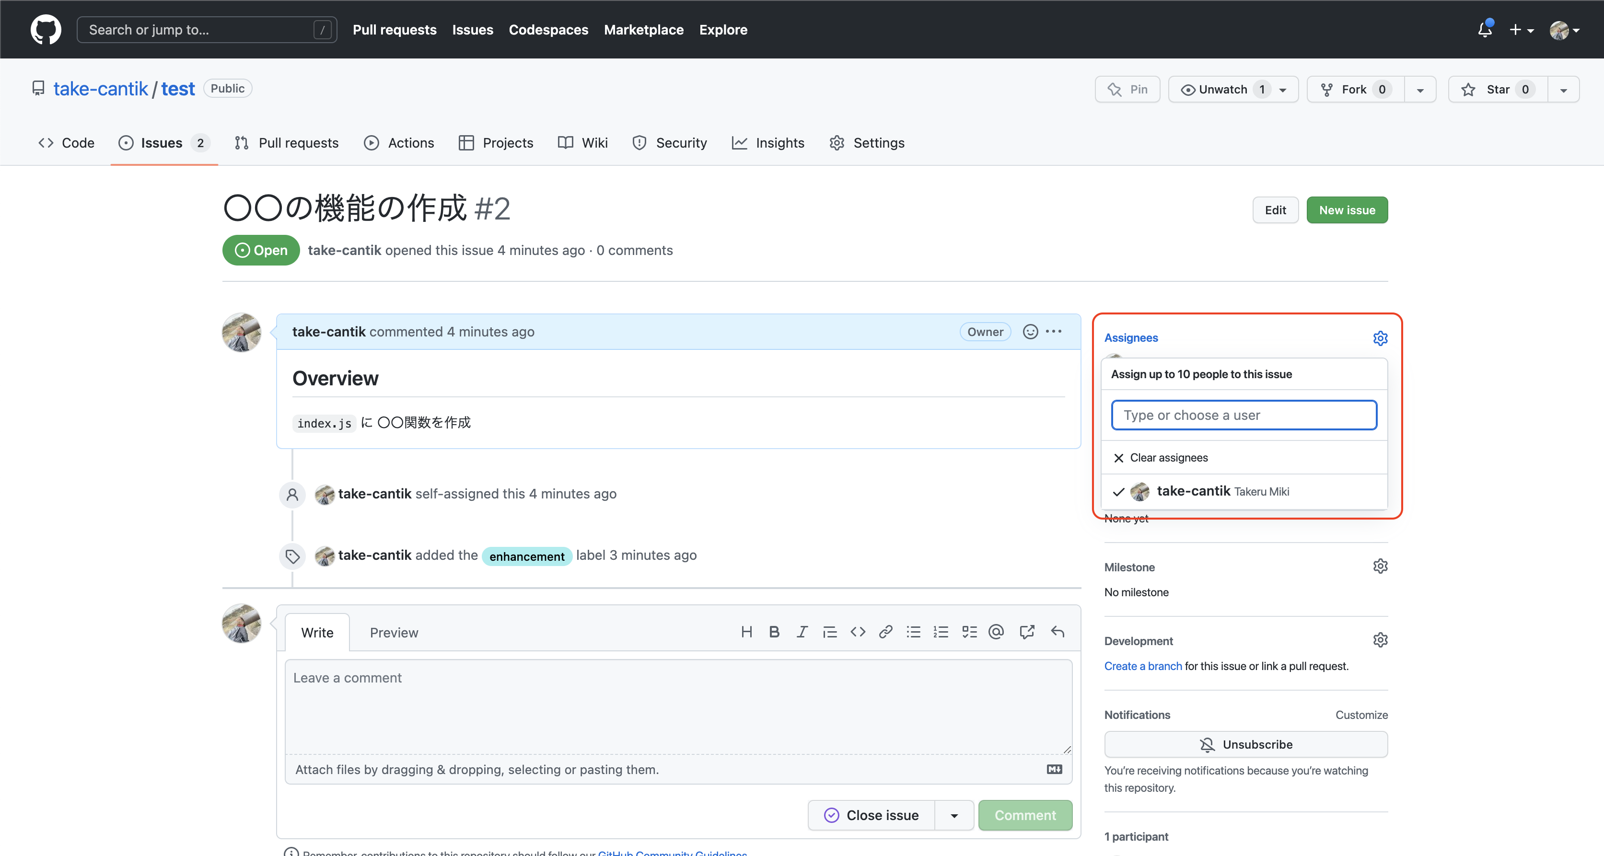Expand the Close issue options dropdown
This screenshot has height=856, width=1604.
pos(954,816)
